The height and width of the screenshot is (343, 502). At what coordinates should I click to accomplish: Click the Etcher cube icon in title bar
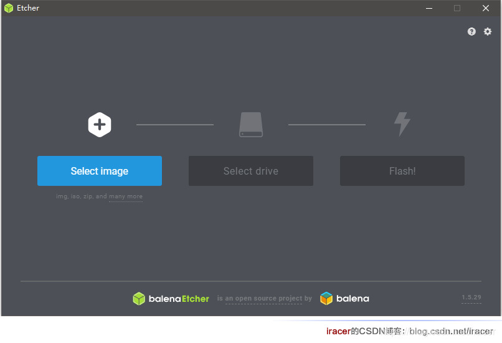[9, 8]
